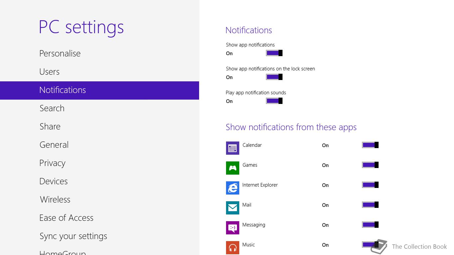The image size is (454, 255).
Task: Click the Internet Explorer name label
Action: click(x=260, y=185)
